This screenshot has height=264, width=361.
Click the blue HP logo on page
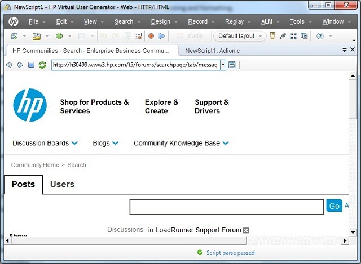click(30, 105)
